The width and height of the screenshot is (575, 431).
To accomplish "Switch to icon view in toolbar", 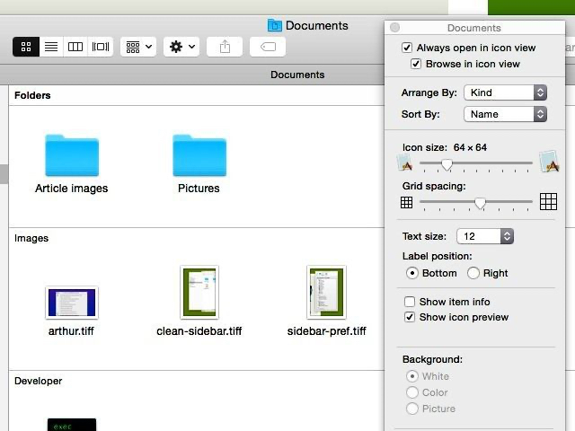I will coord(26,47).
